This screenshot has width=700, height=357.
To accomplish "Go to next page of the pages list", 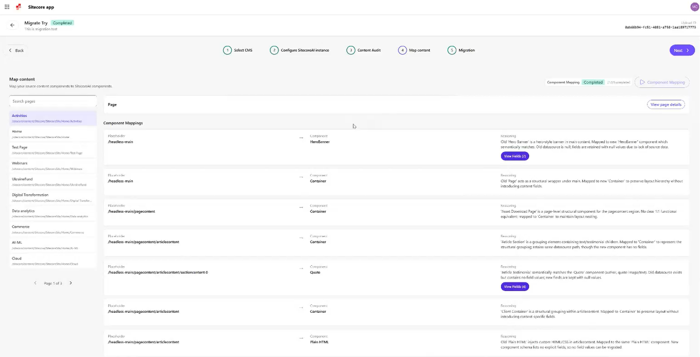I will [x=71, y=283].
